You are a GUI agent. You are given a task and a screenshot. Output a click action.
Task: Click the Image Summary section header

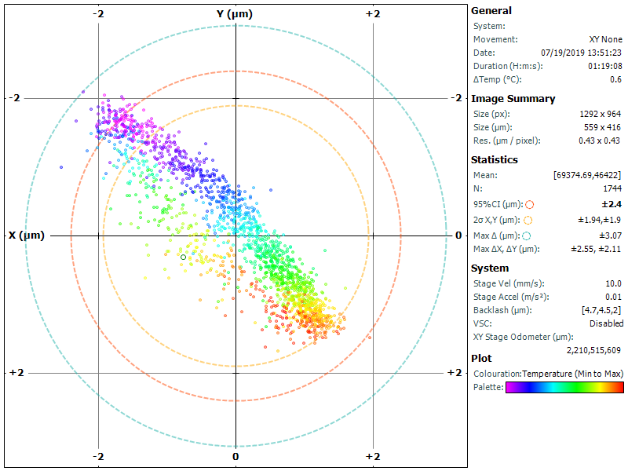point(513,98)
